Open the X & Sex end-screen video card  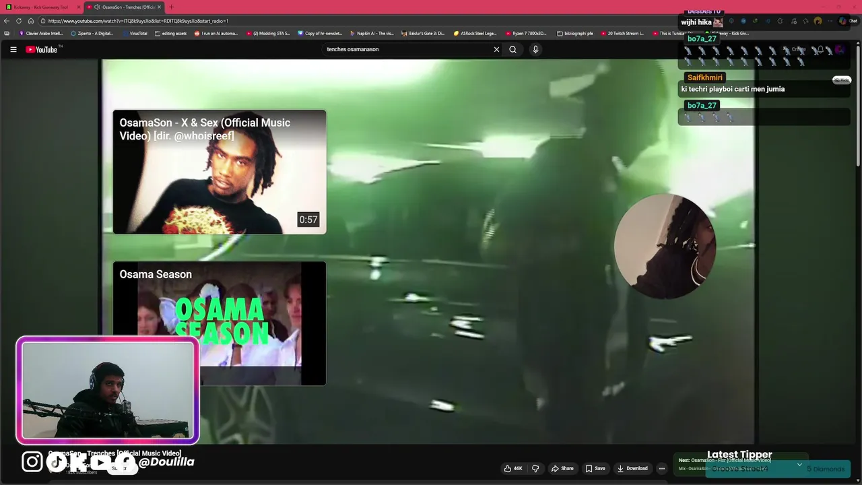pos(220,172)
